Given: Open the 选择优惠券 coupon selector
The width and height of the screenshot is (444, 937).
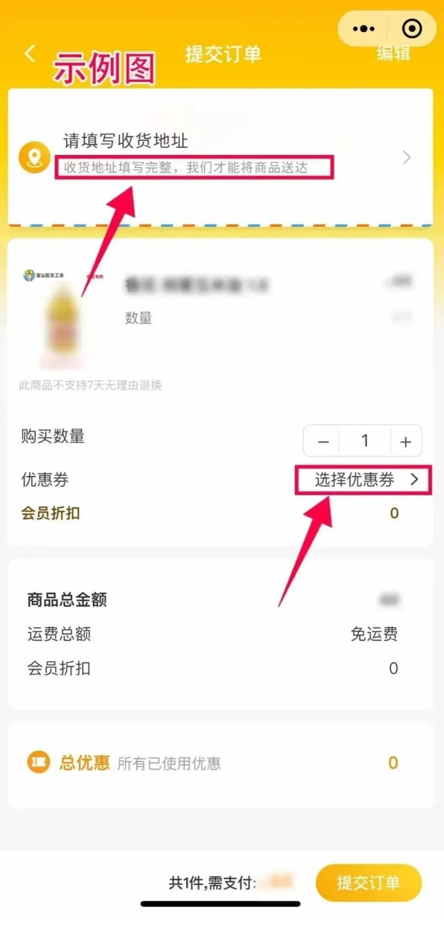Looking at the screenshot, I should pos(364,480).
